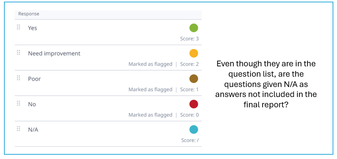Viewport: 337px width, 159px height.
Task: Select the N/A response text
Action: click(x=33, y=130)
